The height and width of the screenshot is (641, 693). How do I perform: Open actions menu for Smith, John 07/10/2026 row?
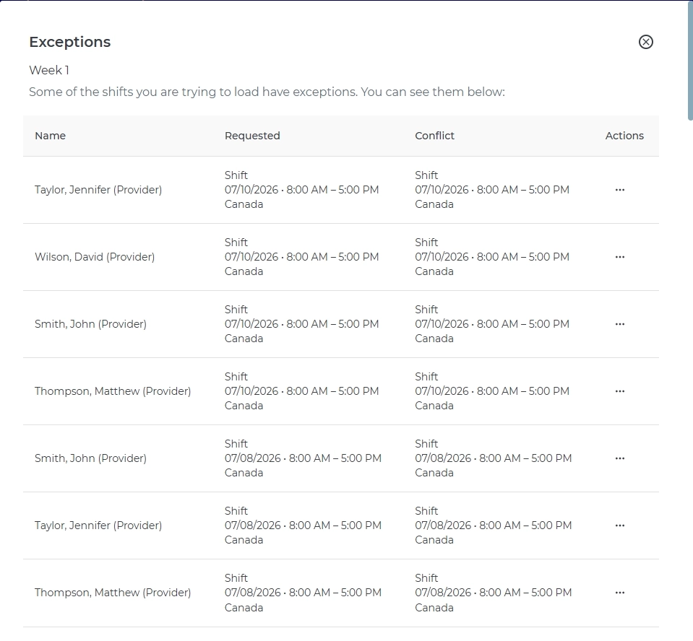coord(619,324)
